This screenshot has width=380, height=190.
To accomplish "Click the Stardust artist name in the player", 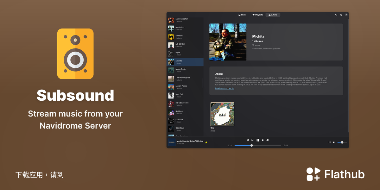I will 180,144.
